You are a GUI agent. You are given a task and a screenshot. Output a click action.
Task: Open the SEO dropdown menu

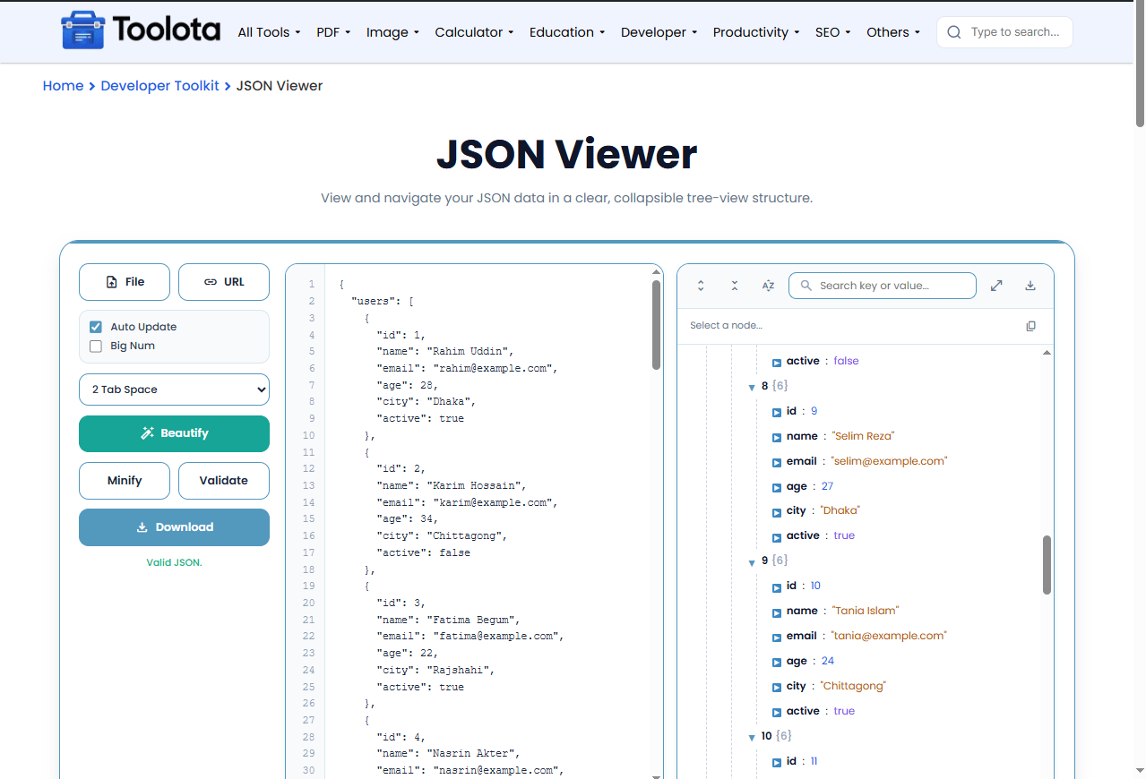click(832, 32)
